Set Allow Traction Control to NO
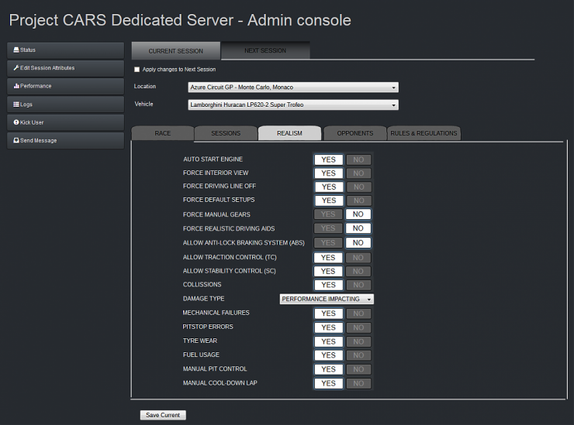 click(358, 258)
